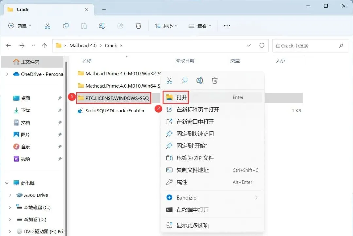353x236 pixels.
Task: Open a new tab with the plus button
Action: (104, 10)
